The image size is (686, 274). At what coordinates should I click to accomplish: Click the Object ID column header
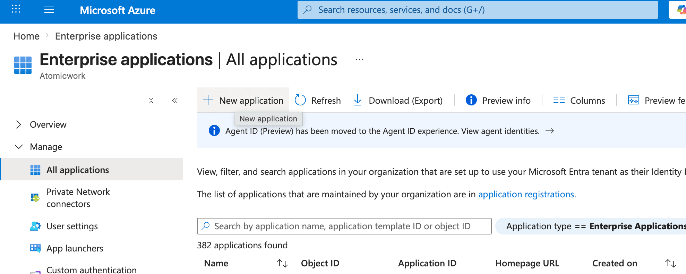coord(320,263)
